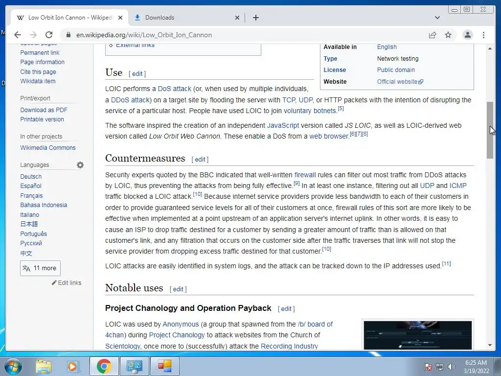501x376 pixels.
Task: Open the firewall link
Action: [x=305, y=175]
